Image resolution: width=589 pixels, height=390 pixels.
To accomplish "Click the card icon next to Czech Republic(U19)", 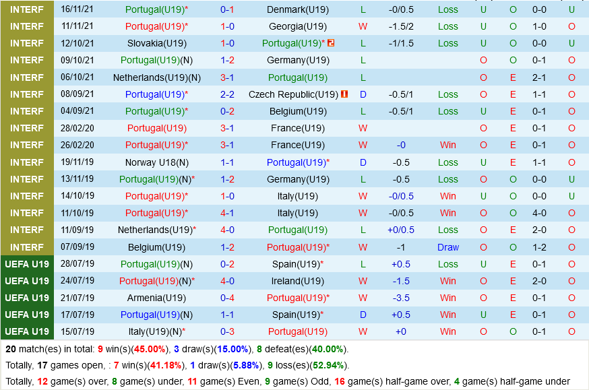I will click(x=344, y=94).
